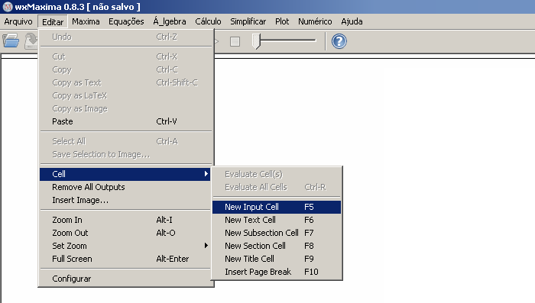Click the greyed Undo entry
Screen dimensions: 535x303
(x=125, y=37)
